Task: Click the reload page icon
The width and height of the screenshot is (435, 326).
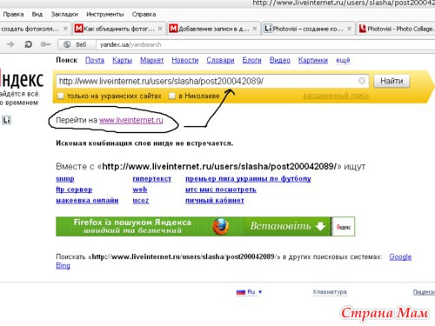Action: (28, 44)
